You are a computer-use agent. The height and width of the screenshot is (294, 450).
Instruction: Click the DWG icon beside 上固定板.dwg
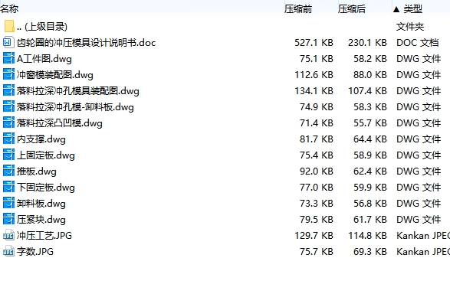[x=8, y=155]
